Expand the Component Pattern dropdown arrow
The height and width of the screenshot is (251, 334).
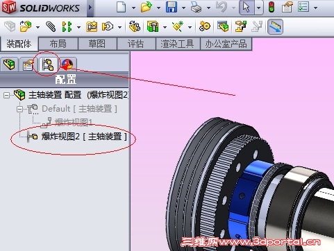coord(78,27)
